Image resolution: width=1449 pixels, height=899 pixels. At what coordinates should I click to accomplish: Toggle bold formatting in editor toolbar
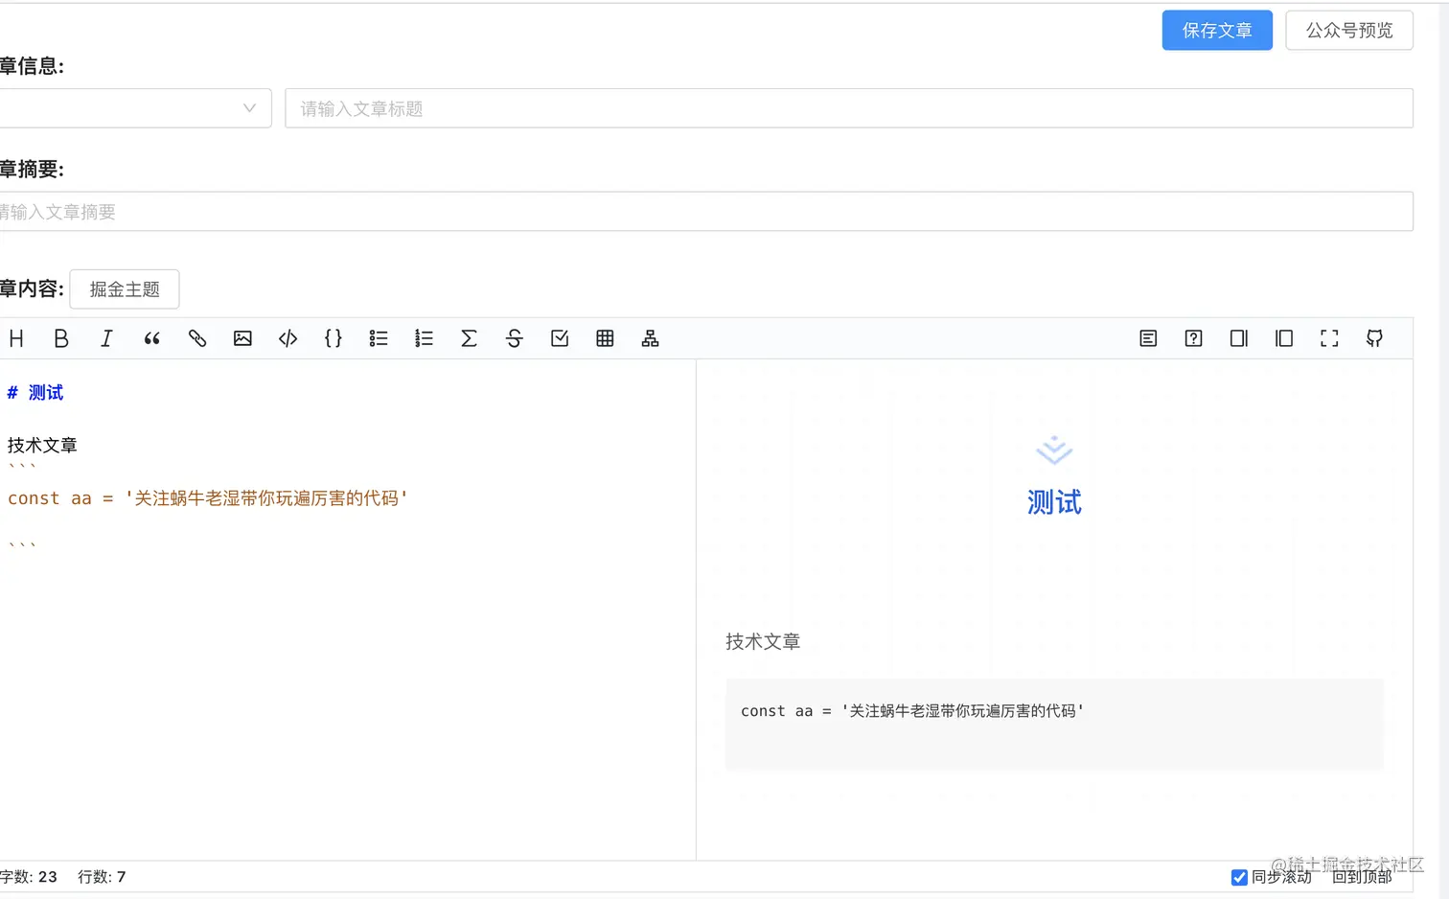[x=61, y=338]
